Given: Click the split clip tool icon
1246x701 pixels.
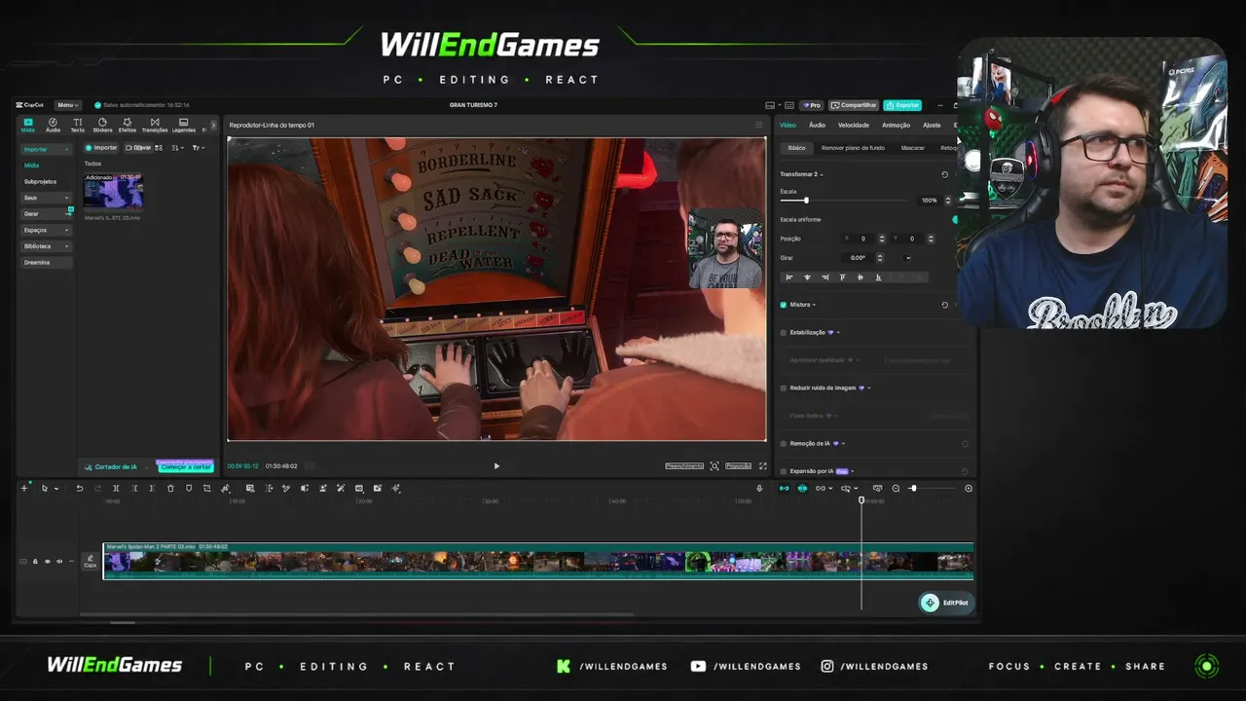Looking at the screenshot, I should pyautogui.click(x=116, y=488).
